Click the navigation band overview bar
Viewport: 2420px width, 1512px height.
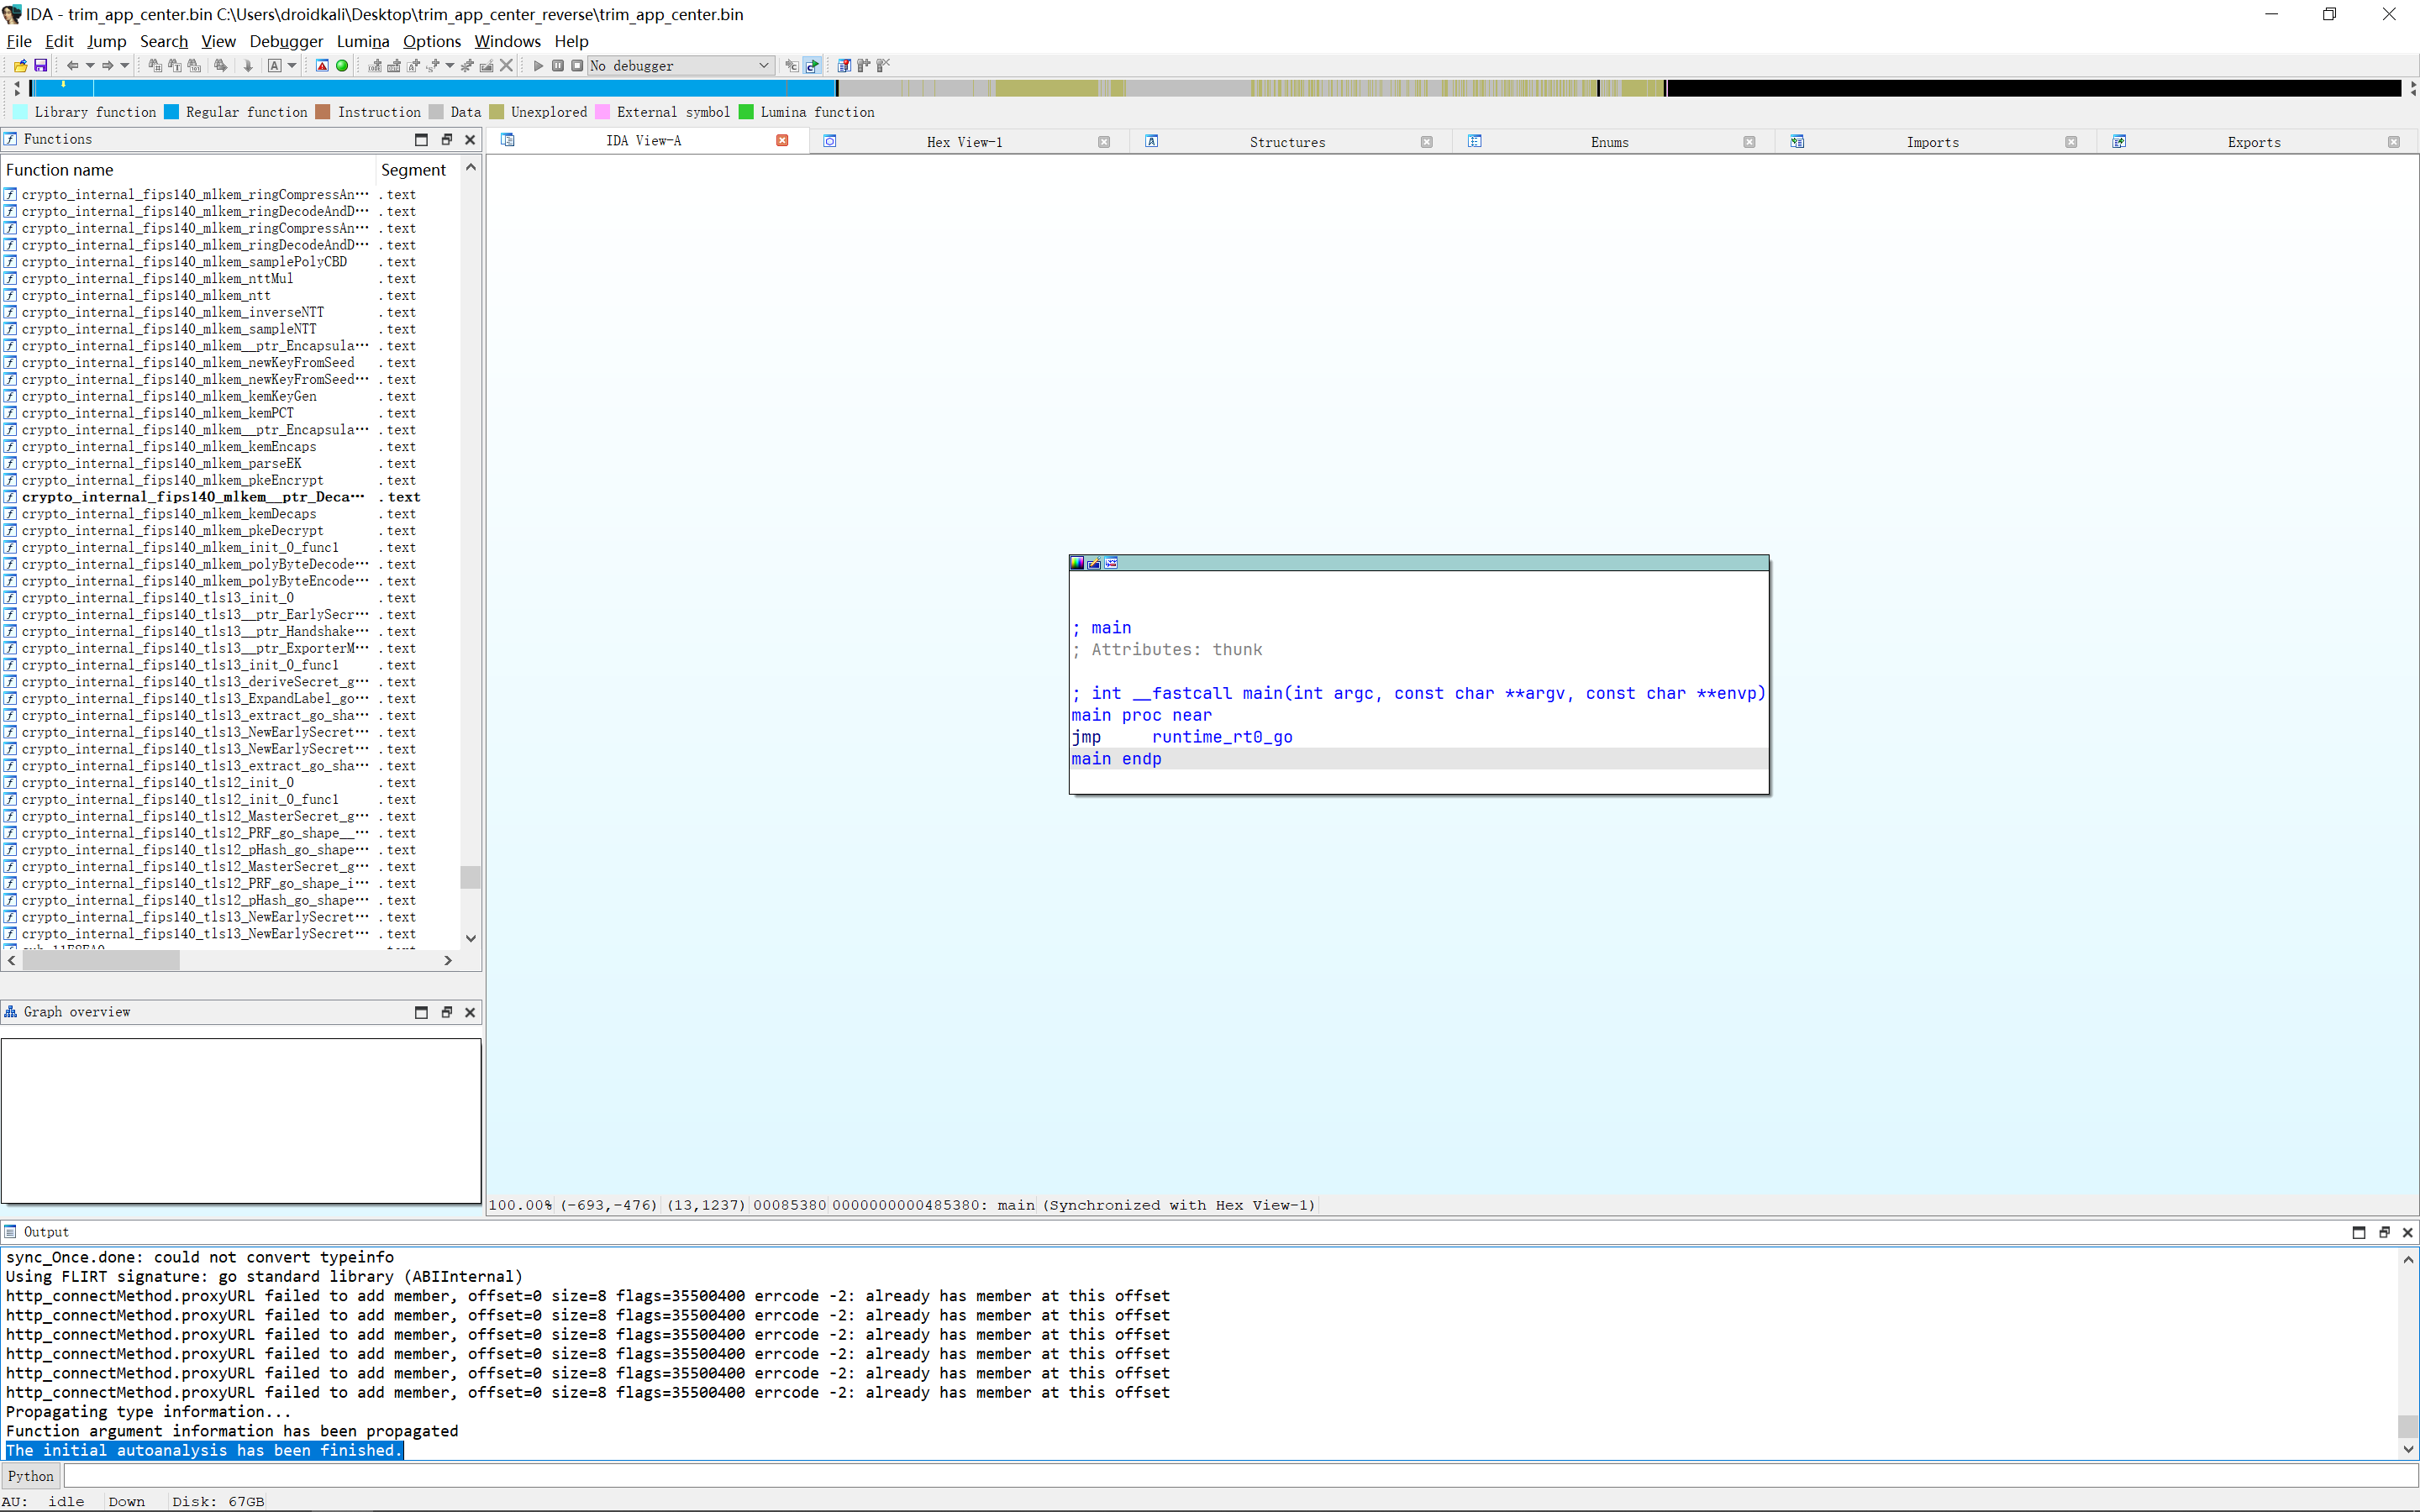coord(1200,88)
